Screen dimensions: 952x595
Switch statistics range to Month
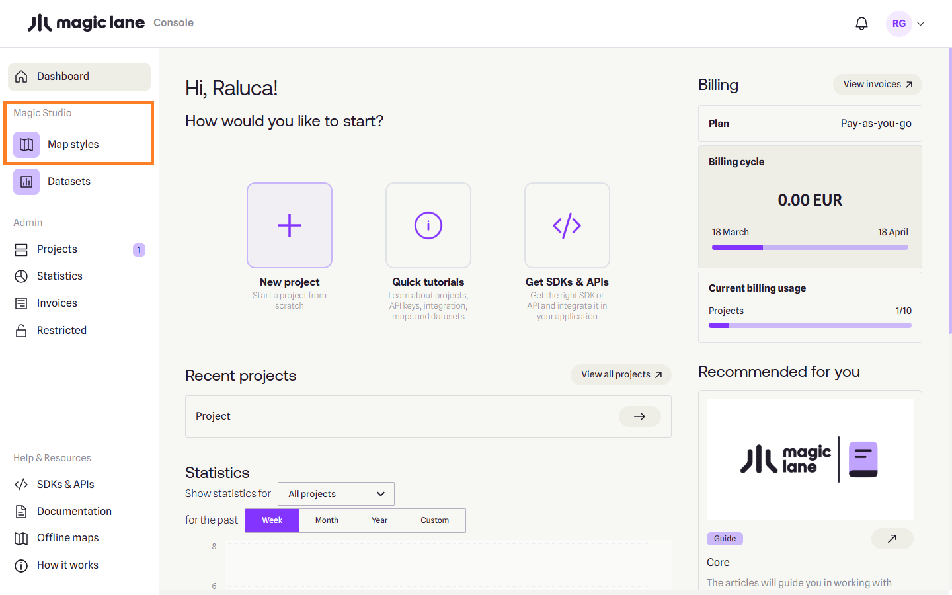327,520
